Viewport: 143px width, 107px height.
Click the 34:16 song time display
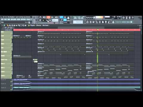79,18
